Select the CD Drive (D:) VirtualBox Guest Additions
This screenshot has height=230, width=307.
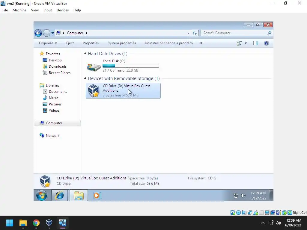pos(123,90)
